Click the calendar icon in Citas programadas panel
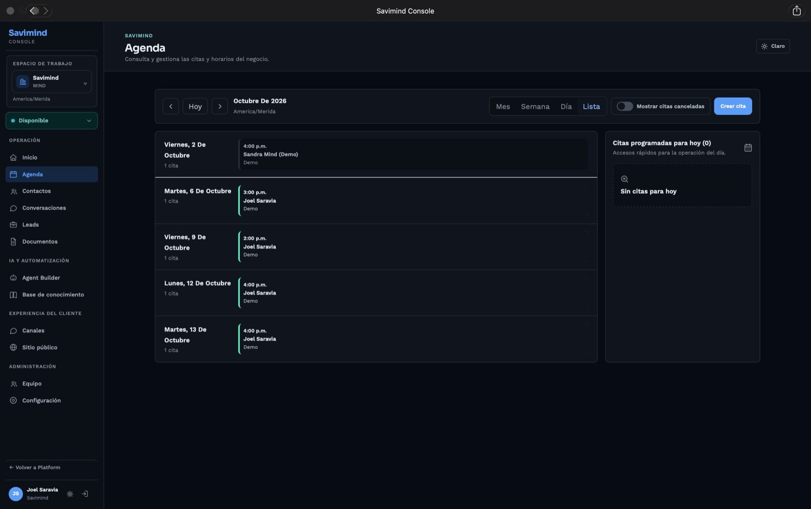811x509 pixels. pos(748,148)
